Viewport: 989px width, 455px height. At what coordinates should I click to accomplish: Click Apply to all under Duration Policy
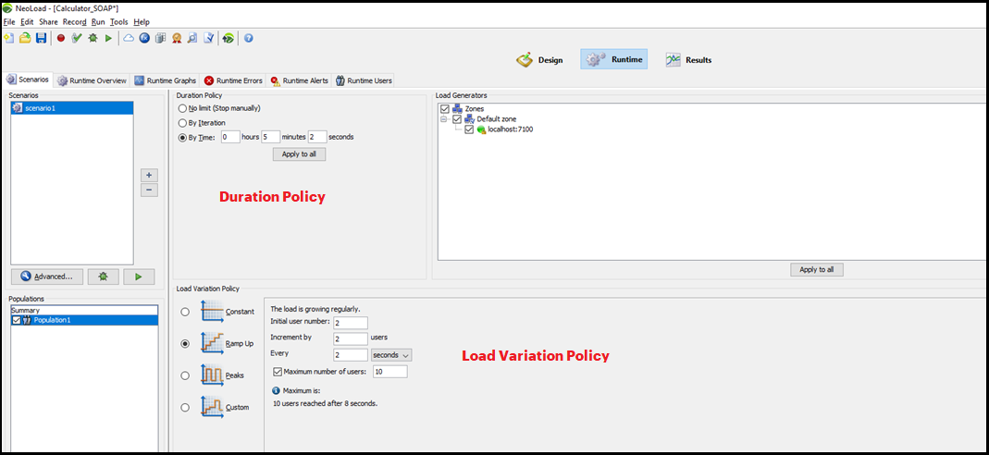300,154
